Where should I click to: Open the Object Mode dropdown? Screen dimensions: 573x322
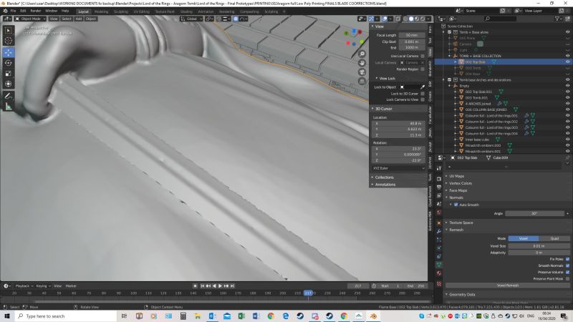click(x=30, y=19)
